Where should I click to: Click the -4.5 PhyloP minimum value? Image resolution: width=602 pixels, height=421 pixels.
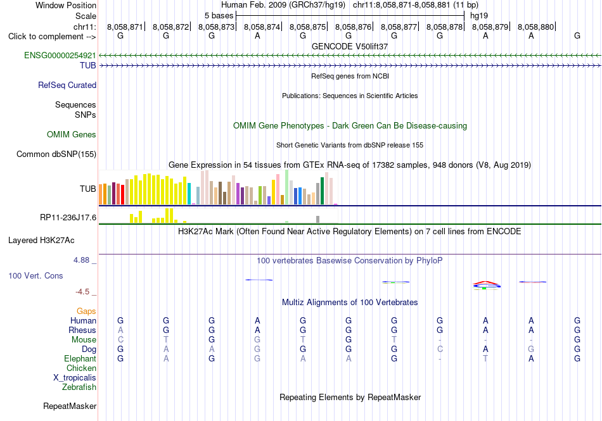[82, 292]
